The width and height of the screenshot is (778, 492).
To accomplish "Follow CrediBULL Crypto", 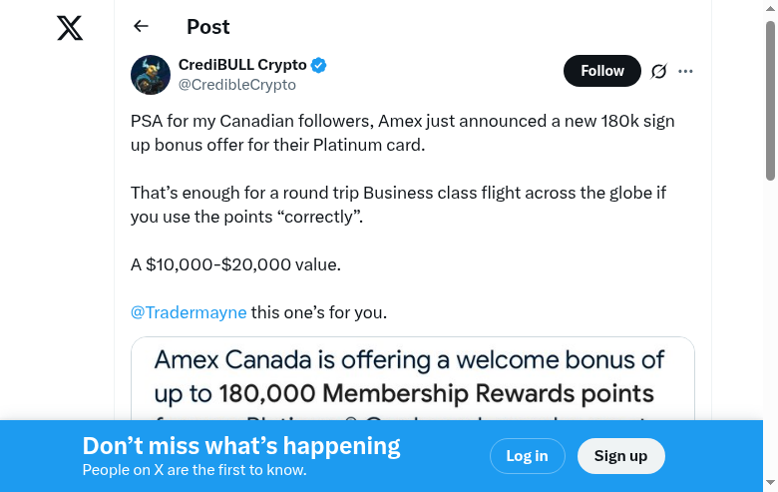I will tap(601, 71).
